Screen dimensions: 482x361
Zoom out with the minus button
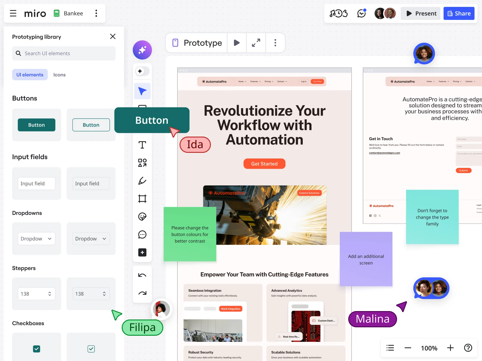tap(408, 348)
